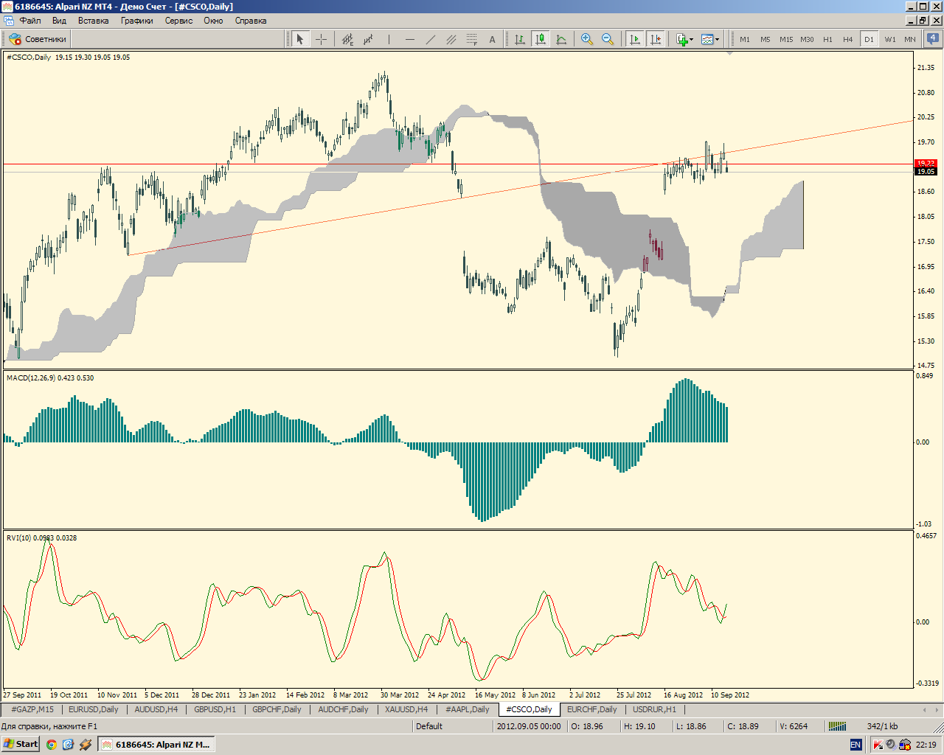944x755 pixels.
Task: Switch to the EURUSD,Daily chart tab
Action: pyautogui.click(x=94, y=709)
